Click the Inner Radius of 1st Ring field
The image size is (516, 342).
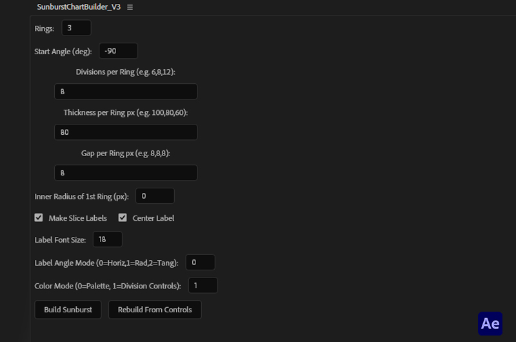coord(155,196)
